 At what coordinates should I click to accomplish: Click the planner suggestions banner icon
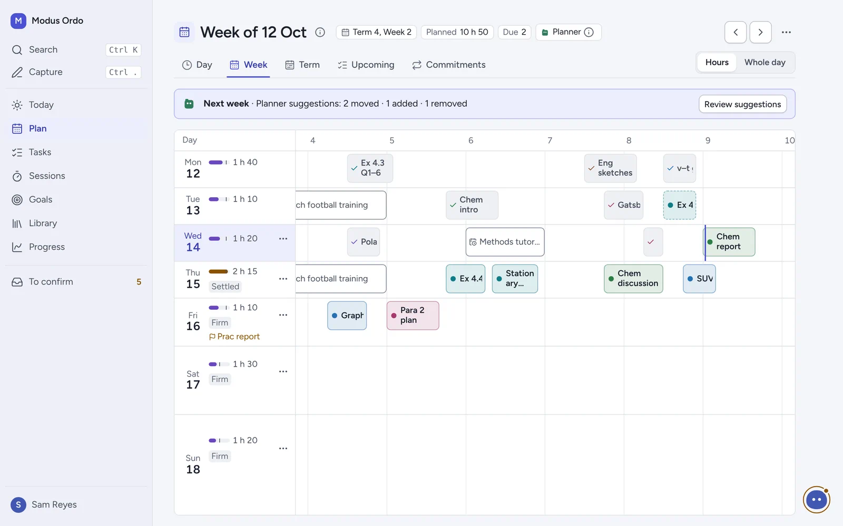coord(189,104)
